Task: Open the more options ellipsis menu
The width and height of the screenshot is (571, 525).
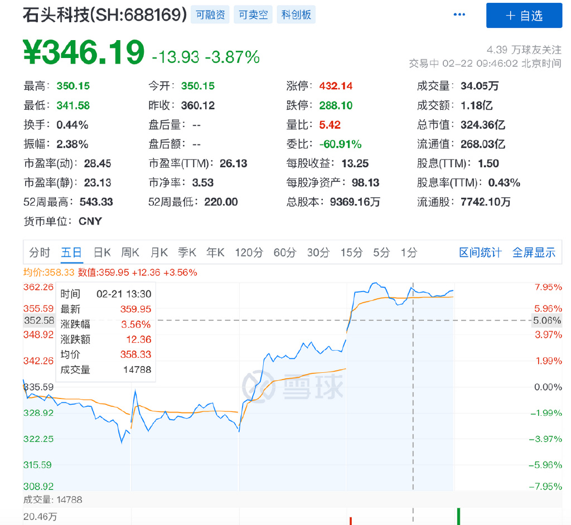Action: [458, 14]
